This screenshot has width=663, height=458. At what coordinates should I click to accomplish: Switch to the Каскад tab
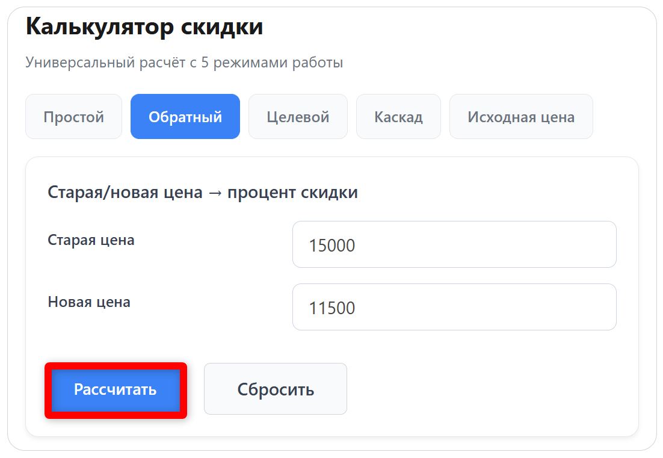point(398,116)
